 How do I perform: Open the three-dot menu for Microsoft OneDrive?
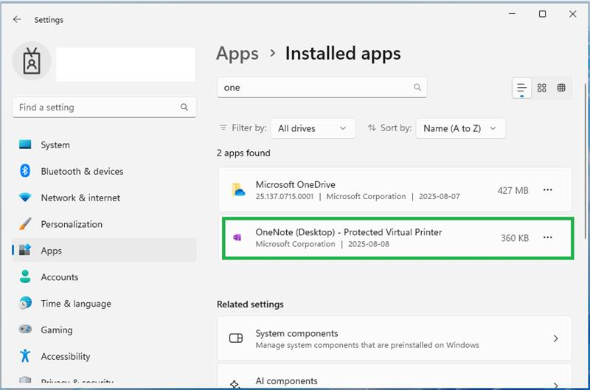tap(547, 190)
